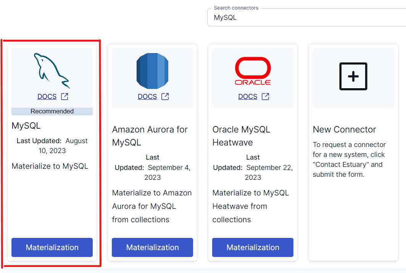Screen dimensions: 406x273
Task: Click Materialization on the Aurora card
Action: [x=152, y=247]
